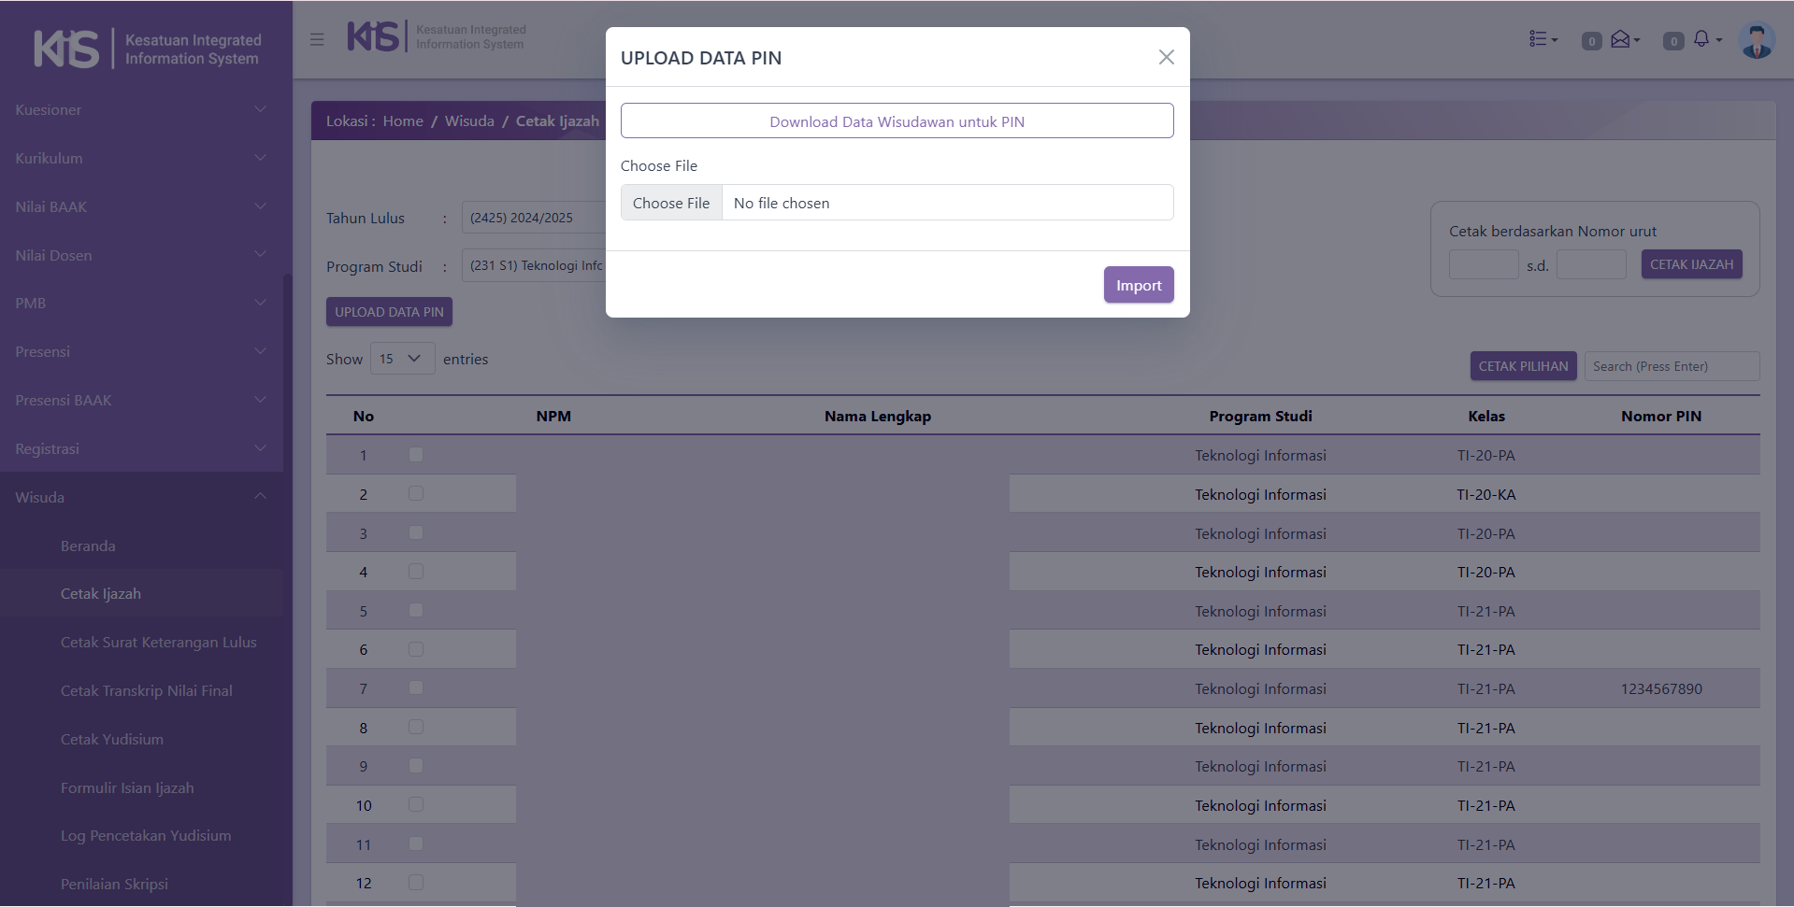The width and height of the screenshot is (1794, 907).
Task: Click the Choose File button
Action: (671, 203)
